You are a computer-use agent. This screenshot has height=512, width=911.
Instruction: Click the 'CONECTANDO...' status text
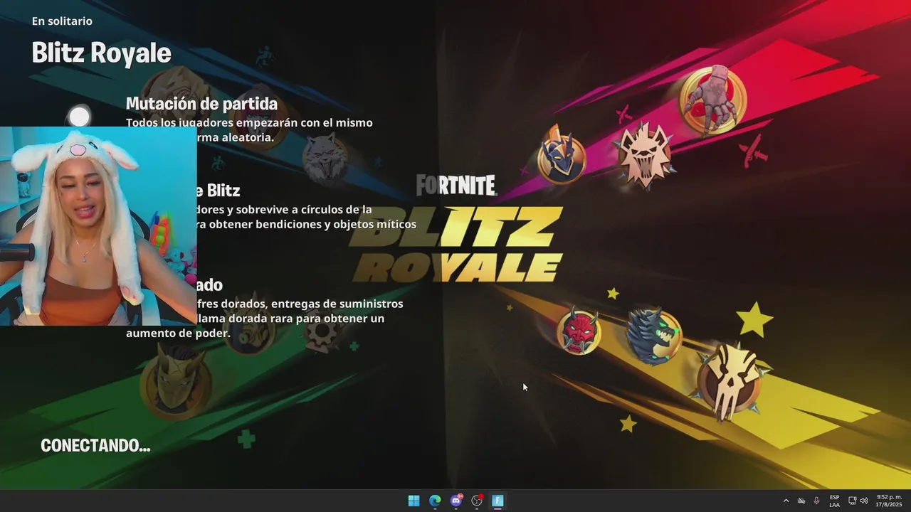[x=95, y=445]
